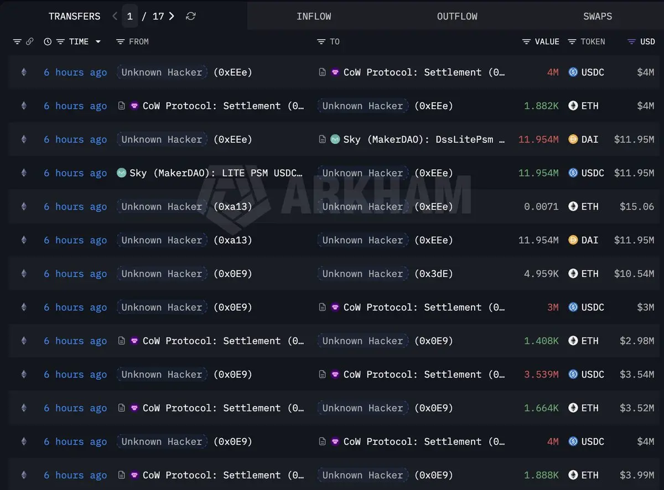Screen dimensions: 664x490
Task: Click Ethereum icon on the 0.0071 ETH row
Action: 23,206
